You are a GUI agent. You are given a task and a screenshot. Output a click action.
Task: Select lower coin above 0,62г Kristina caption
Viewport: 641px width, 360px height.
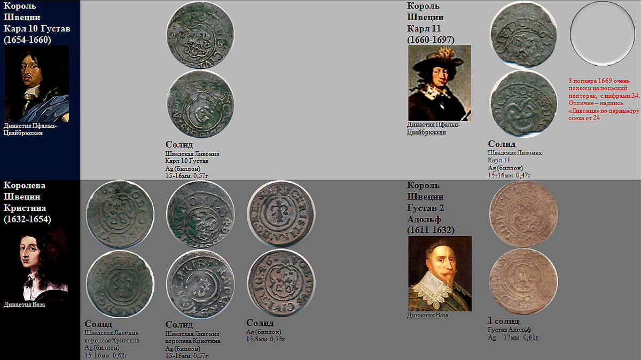[x=120, y=284]
